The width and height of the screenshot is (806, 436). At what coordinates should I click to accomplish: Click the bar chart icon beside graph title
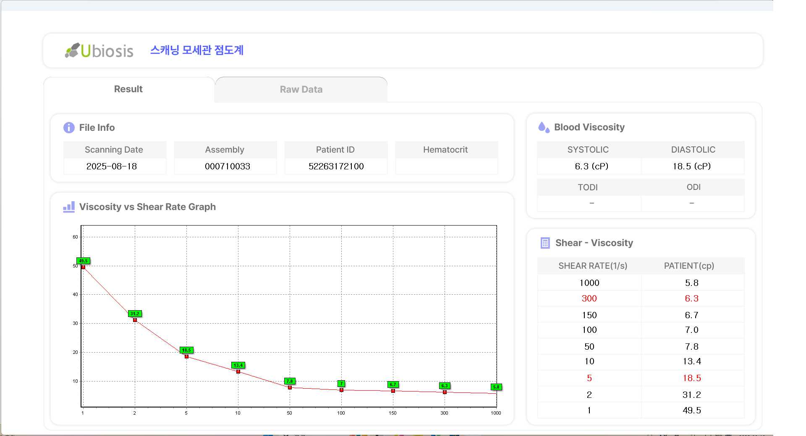(69, 207)
